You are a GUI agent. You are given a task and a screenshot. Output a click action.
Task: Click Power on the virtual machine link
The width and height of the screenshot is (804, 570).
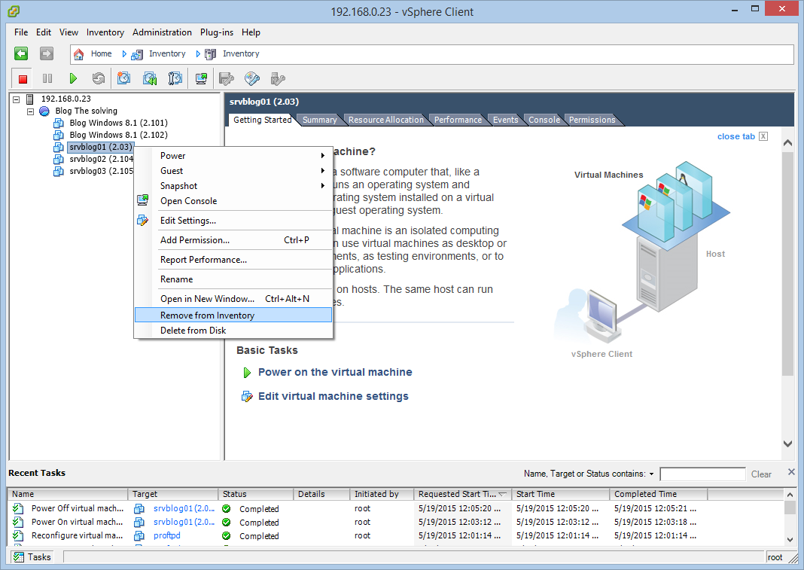click(335, 372)
